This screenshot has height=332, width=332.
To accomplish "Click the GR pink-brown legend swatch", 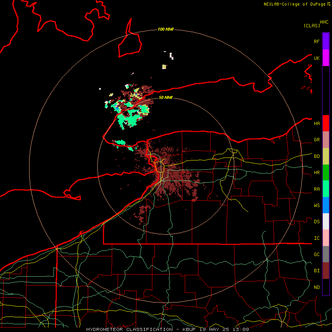I will pyautogui.click(x=326, y=140).
